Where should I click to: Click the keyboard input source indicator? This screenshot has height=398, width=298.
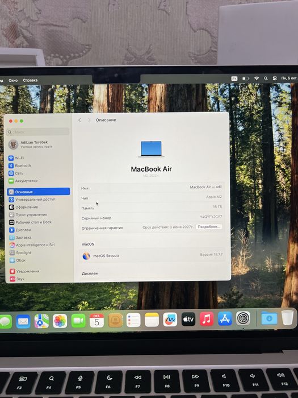point(234,78)
